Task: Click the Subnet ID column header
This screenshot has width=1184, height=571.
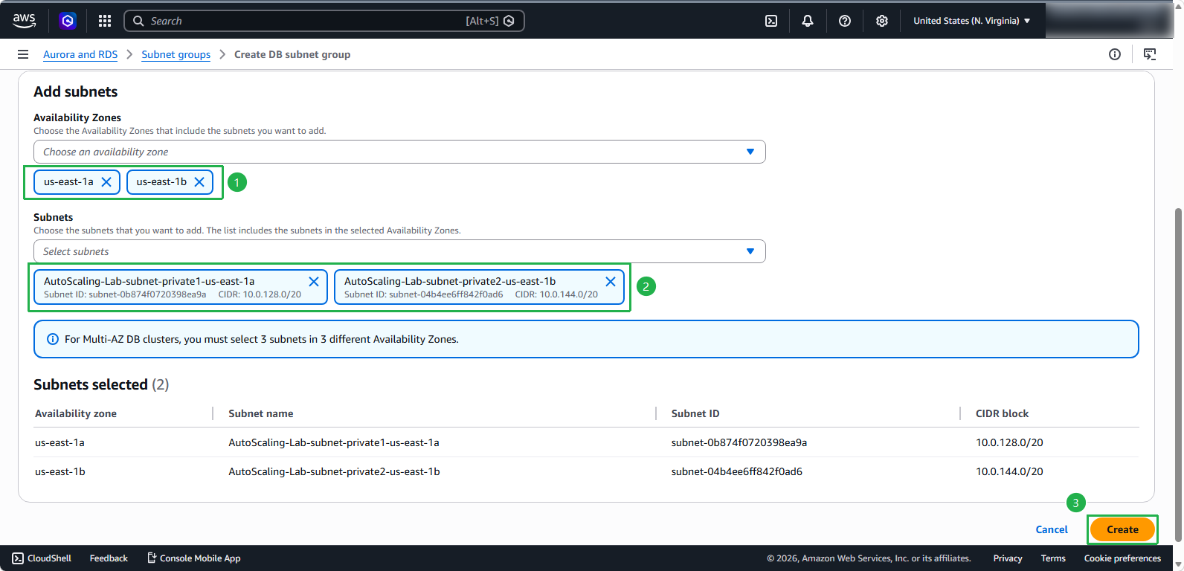Action: coord(695,413)
